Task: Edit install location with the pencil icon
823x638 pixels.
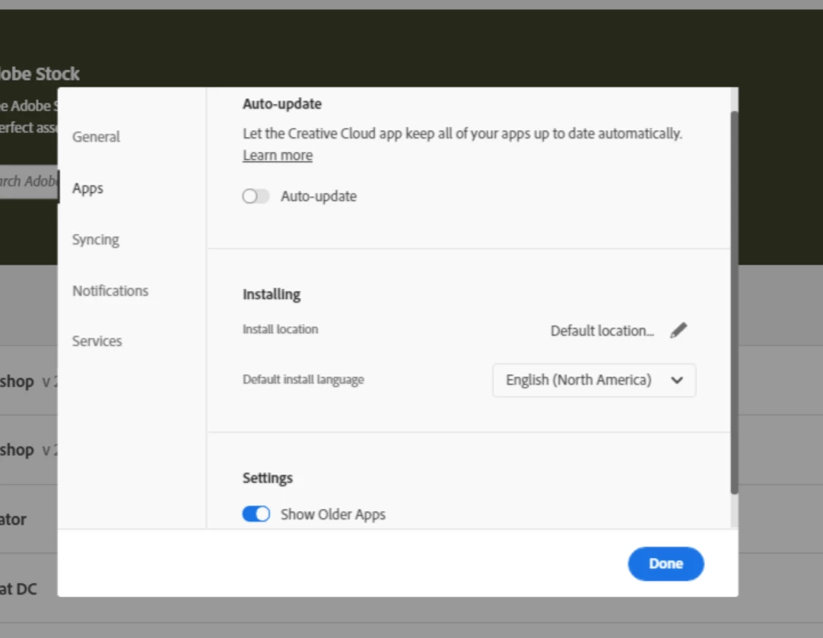Action: pos(678,331)
